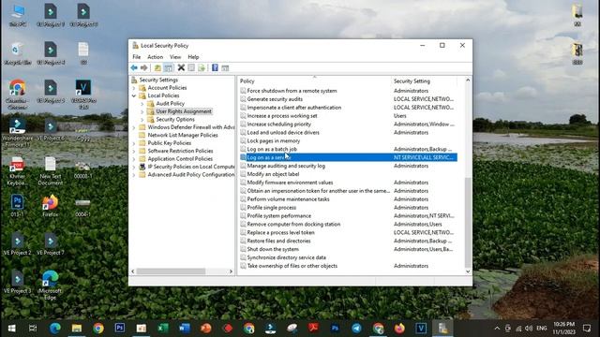600x337 pixels.
Task: Select 'Shut down the system' policy
Action: [348, 250]
